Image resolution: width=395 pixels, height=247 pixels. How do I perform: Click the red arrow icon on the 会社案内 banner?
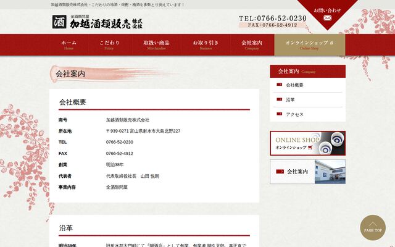(280, 172)
